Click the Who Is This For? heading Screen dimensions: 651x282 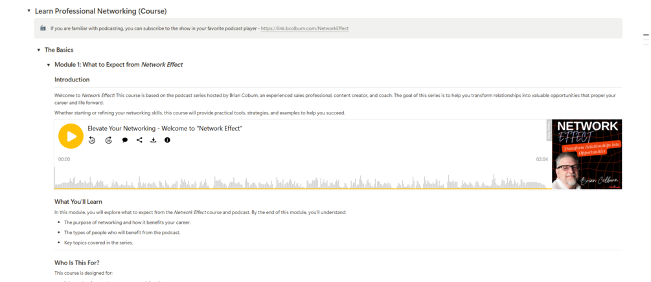pyautogui.click(x=76, y=263)
